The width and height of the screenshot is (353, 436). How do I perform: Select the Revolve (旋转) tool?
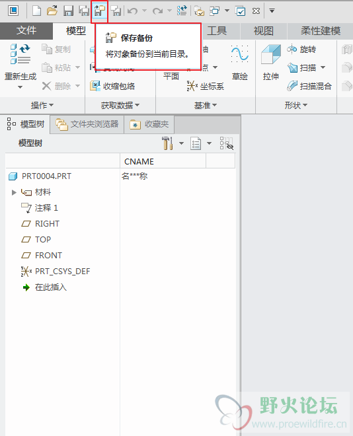[x=301, y=50]
